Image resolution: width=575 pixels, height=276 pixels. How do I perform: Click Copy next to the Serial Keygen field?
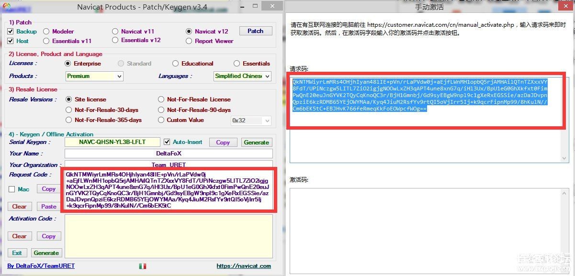click(x=223, y=142)
